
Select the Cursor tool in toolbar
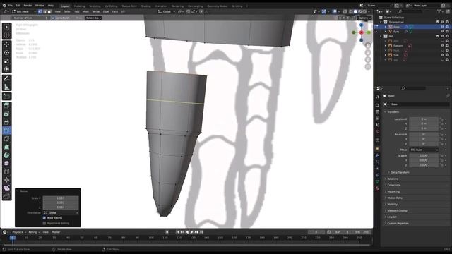coord(6,35)
